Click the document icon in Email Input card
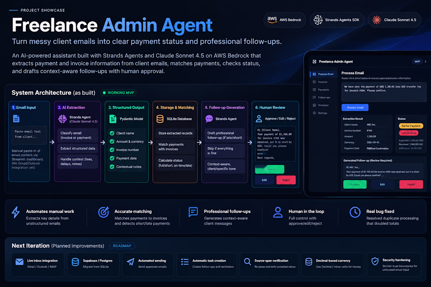 tap(16, 119)
